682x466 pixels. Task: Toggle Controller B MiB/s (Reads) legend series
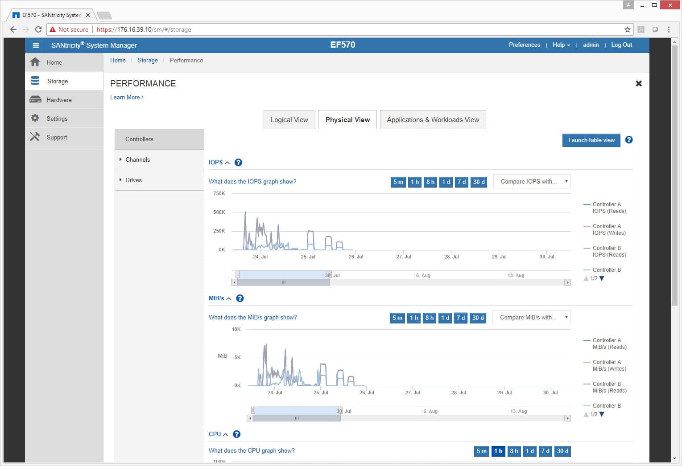[x=605, y=387]
